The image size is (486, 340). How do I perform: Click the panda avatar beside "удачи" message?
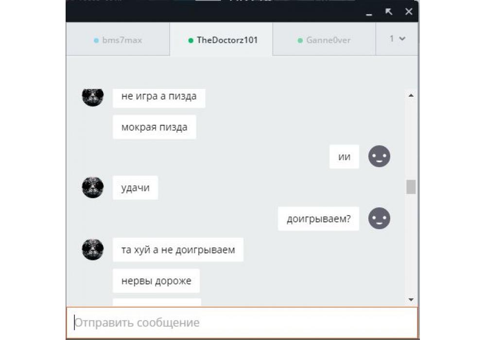pyautogui.click(x=93, y=187)
